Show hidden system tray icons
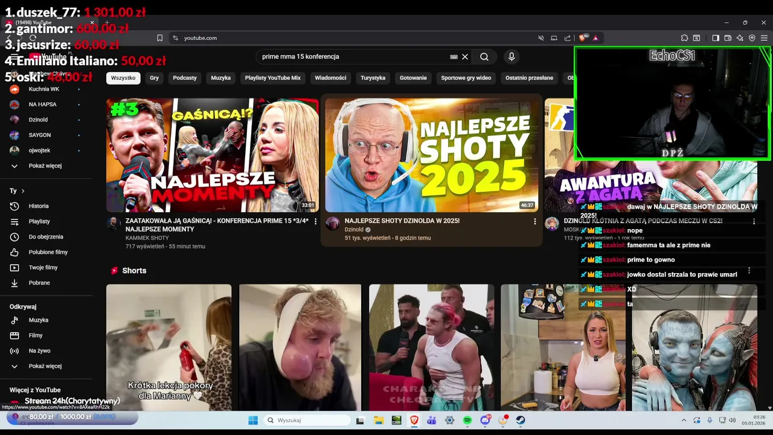Screen dimensions: 773x435 coord(684,420)
